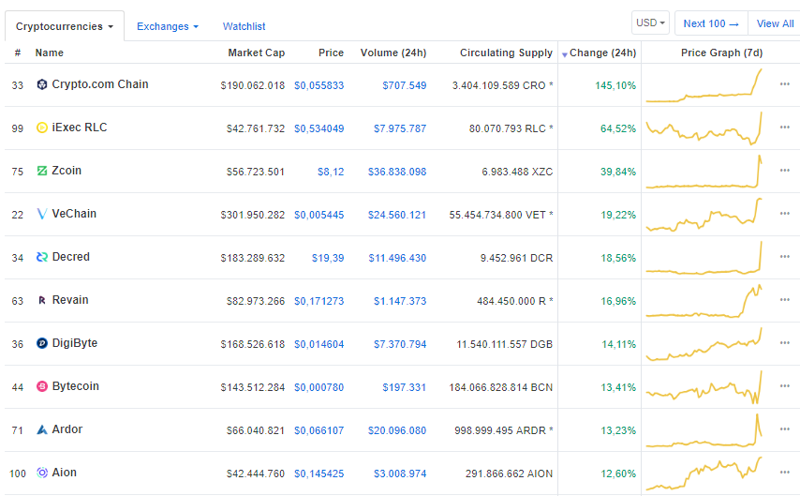The image size is (800, 496).
Task: Open the Cryptocurrencies dropdown tab
Action: tap(65, 26)
